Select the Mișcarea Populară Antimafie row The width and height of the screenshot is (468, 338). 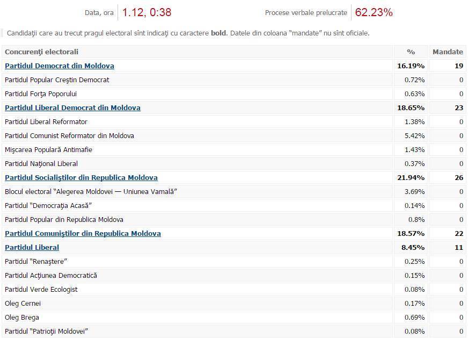click(234, 150)
